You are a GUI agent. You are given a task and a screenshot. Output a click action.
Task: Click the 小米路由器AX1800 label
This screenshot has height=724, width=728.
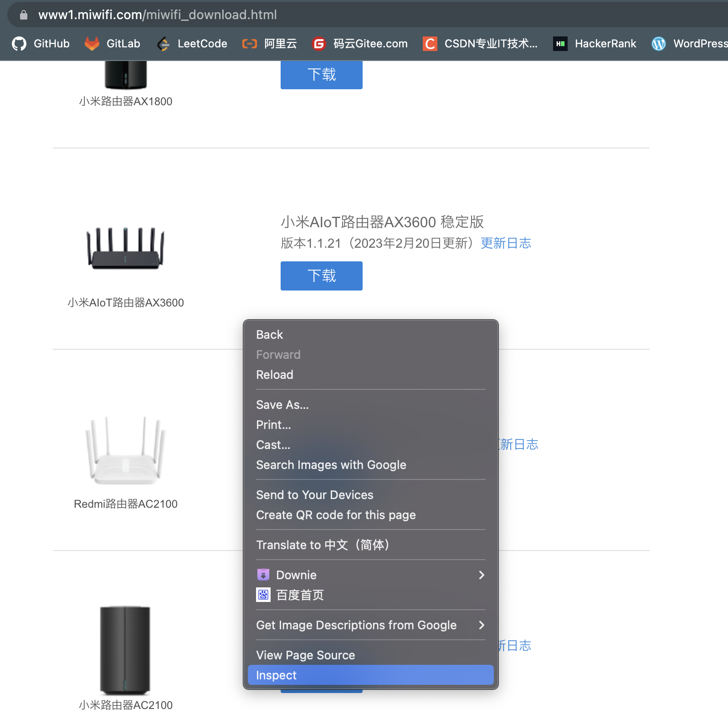click(x=126, y=102)
